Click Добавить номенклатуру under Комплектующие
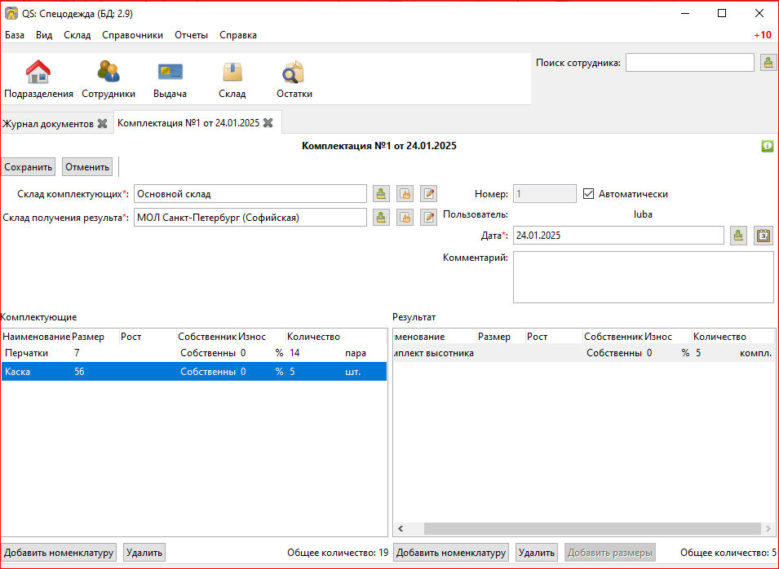 click(58, 553)
